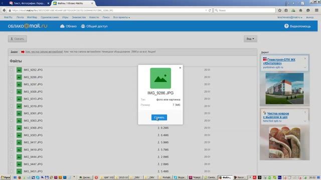Click the large green image icon in the dialog
321x180 pixels.
click(160, 78)
